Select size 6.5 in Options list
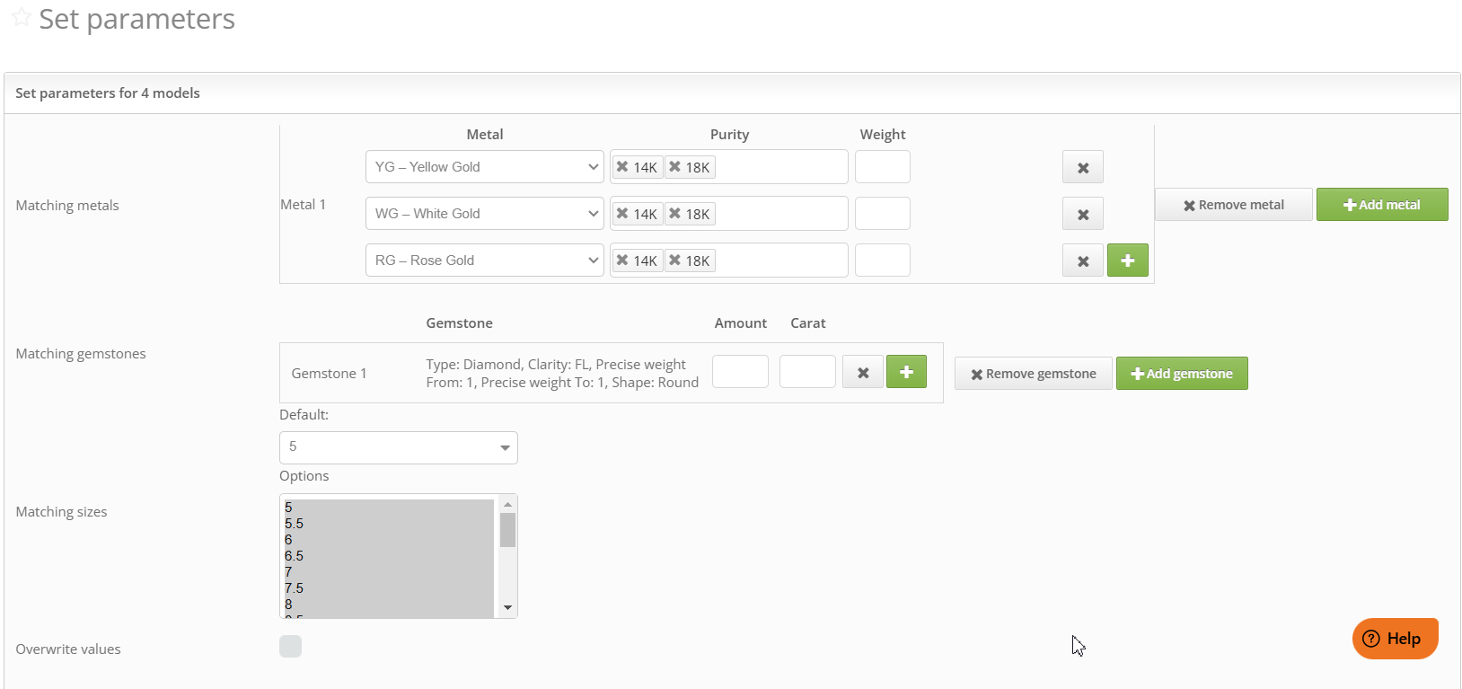Viewport: 1462px width, 689px height. [389, 556]
